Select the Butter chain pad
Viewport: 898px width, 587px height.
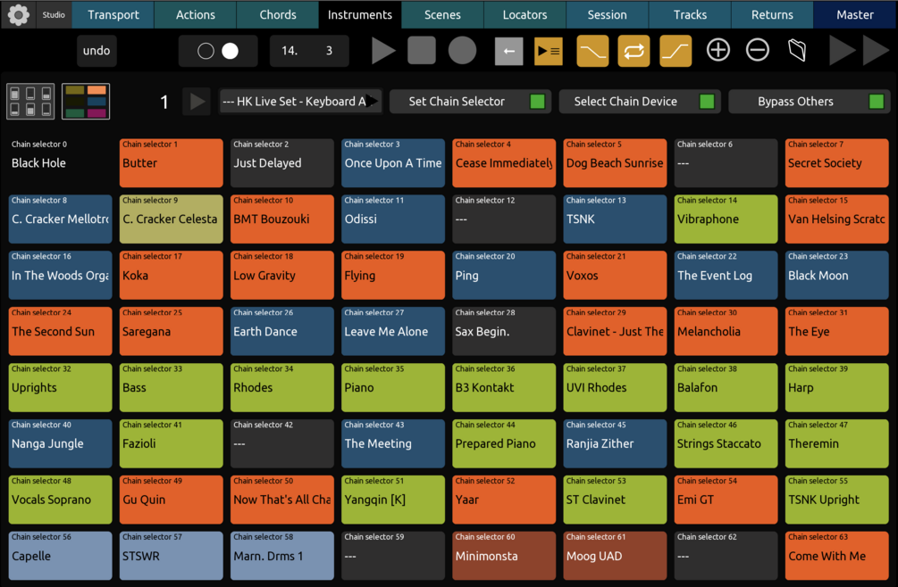pyautogui.click(x=172, y=163)
